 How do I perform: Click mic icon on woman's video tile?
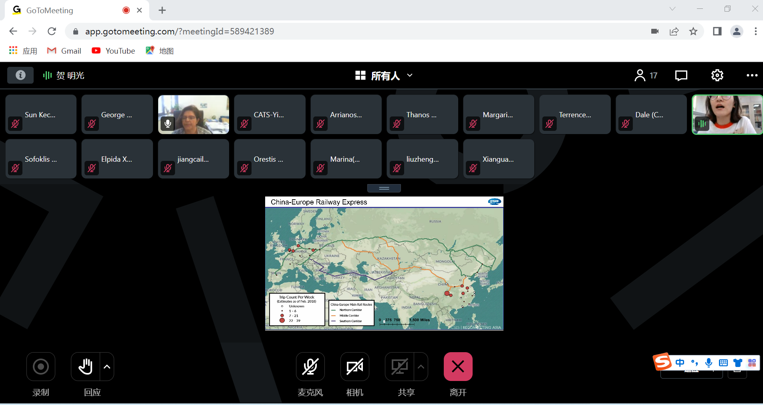pyautogui.click(x=168, y=124)
